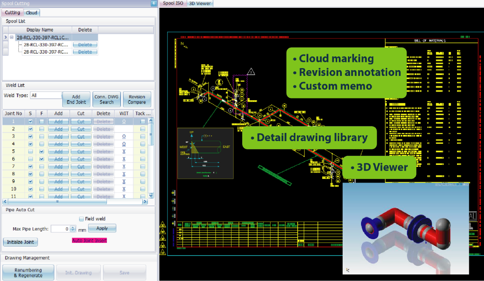Screen dimensions: 484x281
Task: Click the WIT link for joint 5
Action: pyautogui.click(x=124, y=152)
